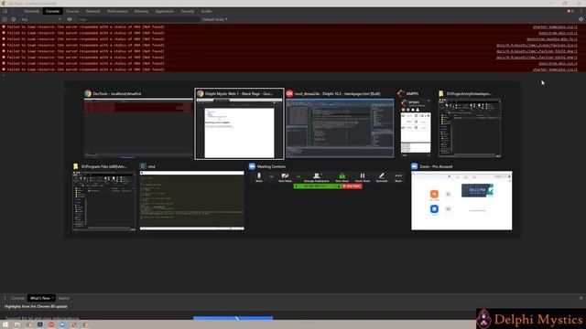Switch to Delphi 10.3 blankpage.html window thumbnail

pyautogui.click(x=340, y=128)
